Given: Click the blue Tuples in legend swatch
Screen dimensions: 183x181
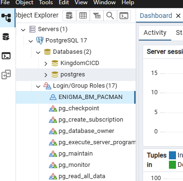Looking at the screenshot, I should click(172, 155).
